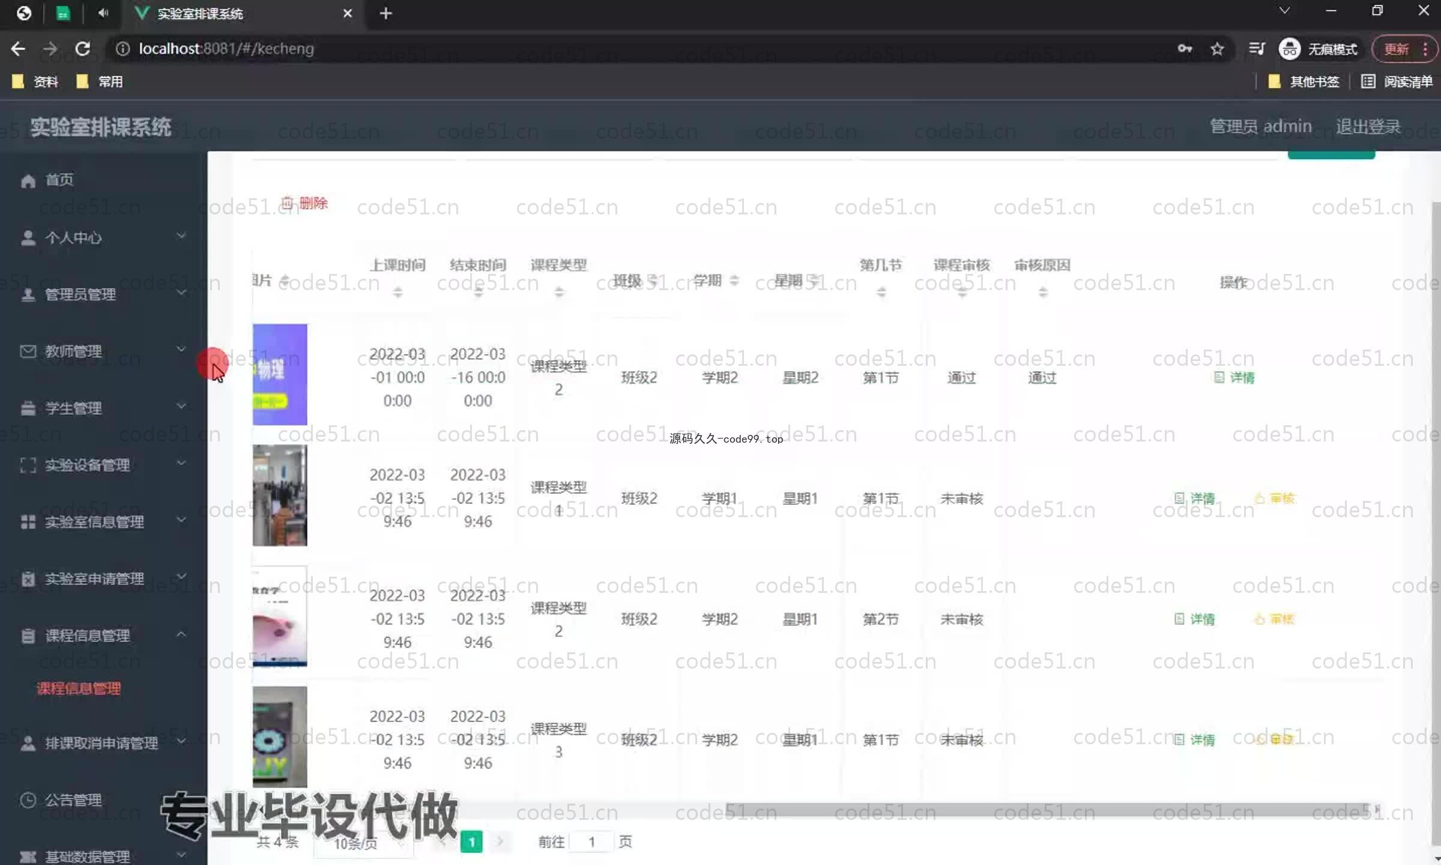Click the grid icon beside 实验室信息管理

28,521
